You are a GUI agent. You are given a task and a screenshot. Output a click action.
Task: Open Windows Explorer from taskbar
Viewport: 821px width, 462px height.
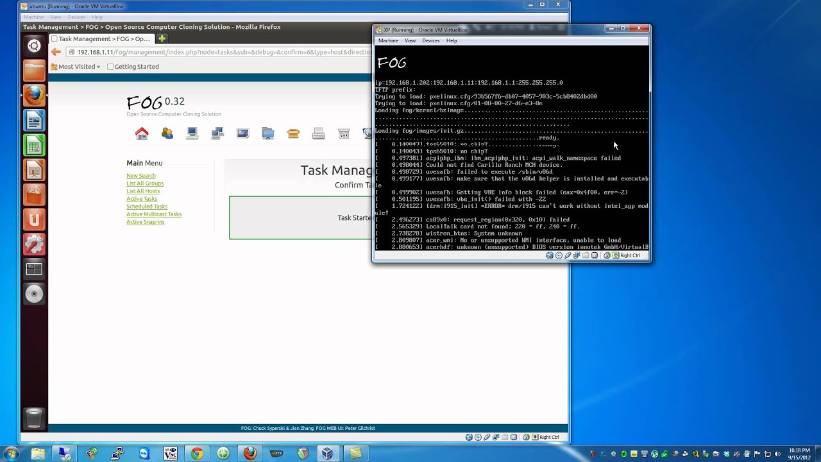[38, 454]
